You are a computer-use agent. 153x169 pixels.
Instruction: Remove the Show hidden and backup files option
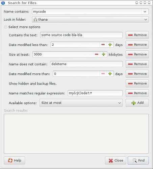pos(137,83)
